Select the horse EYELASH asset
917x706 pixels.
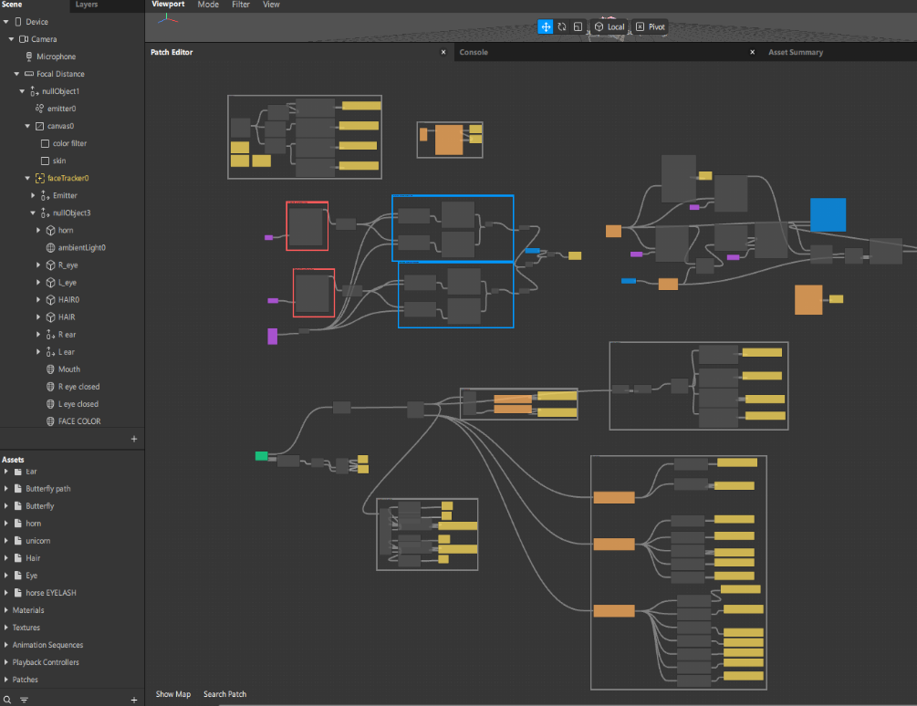tap(51, 593)
